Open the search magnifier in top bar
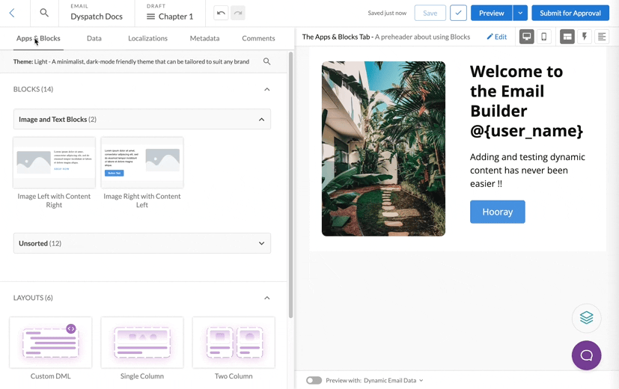Screen dimensions: 619x389 pos(44,13)
